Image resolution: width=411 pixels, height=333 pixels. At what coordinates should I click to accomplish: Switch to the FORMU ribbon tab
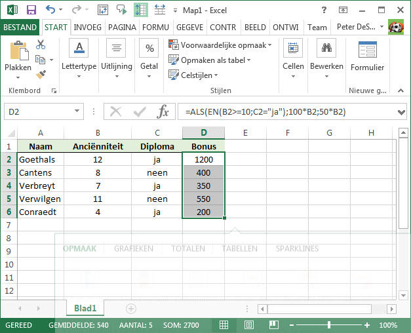tap(156, 28)
